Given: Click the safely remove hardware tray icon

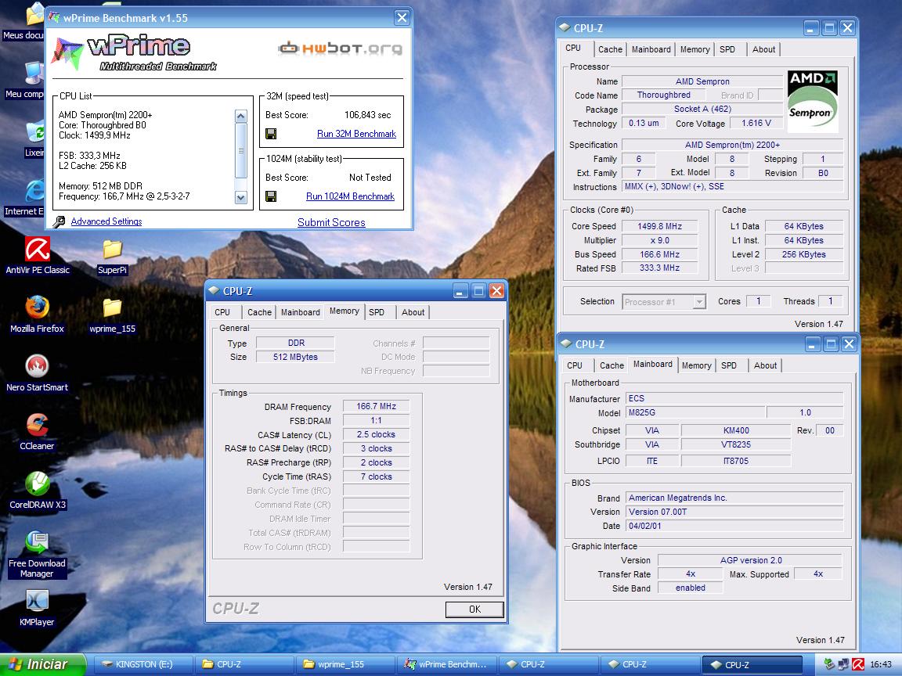Looking at the screenshot, I should (829, 664).
